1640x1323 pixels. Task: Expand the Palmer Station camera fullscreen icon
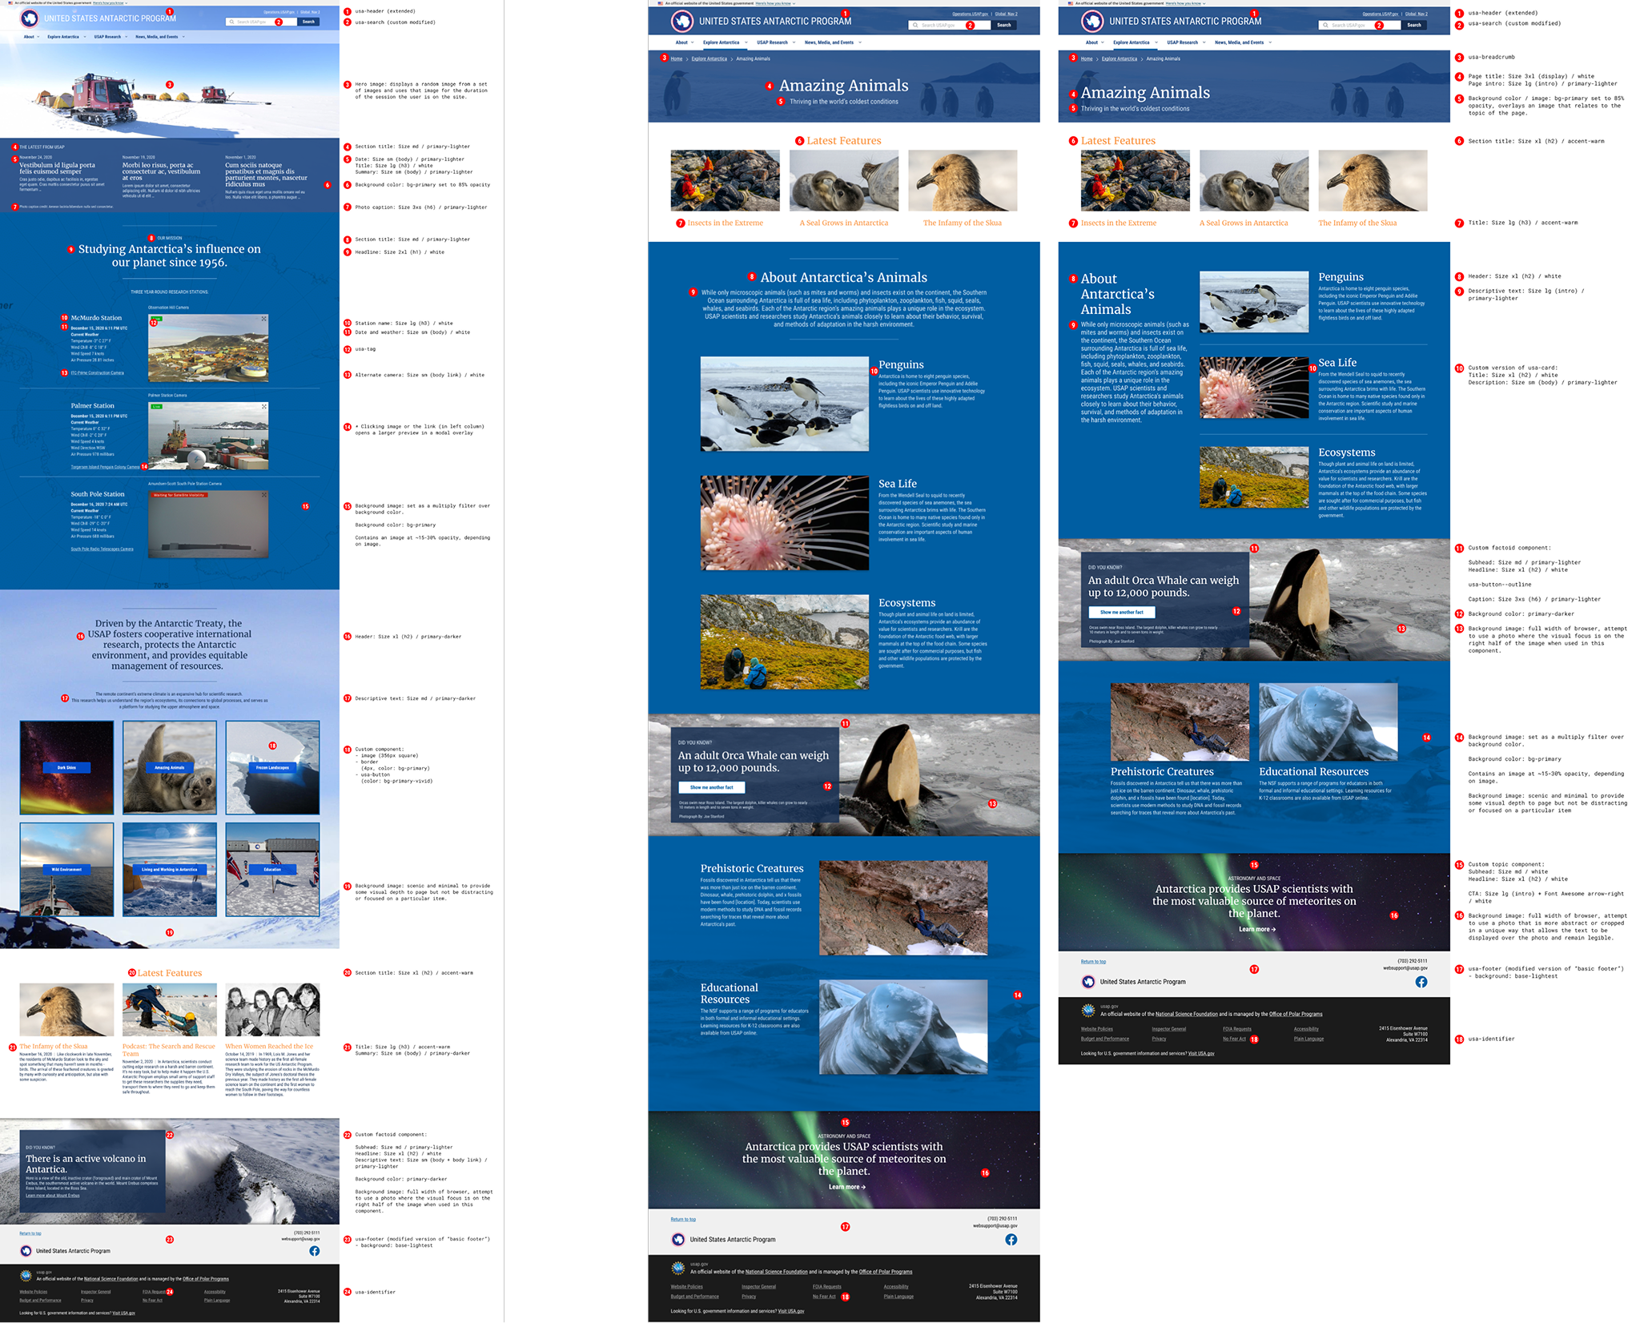tap(263, 407)
